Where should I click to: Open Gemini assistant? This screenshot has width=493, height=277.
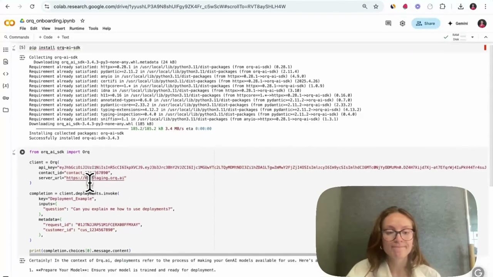pyautogui.click(x=458, y=23)
